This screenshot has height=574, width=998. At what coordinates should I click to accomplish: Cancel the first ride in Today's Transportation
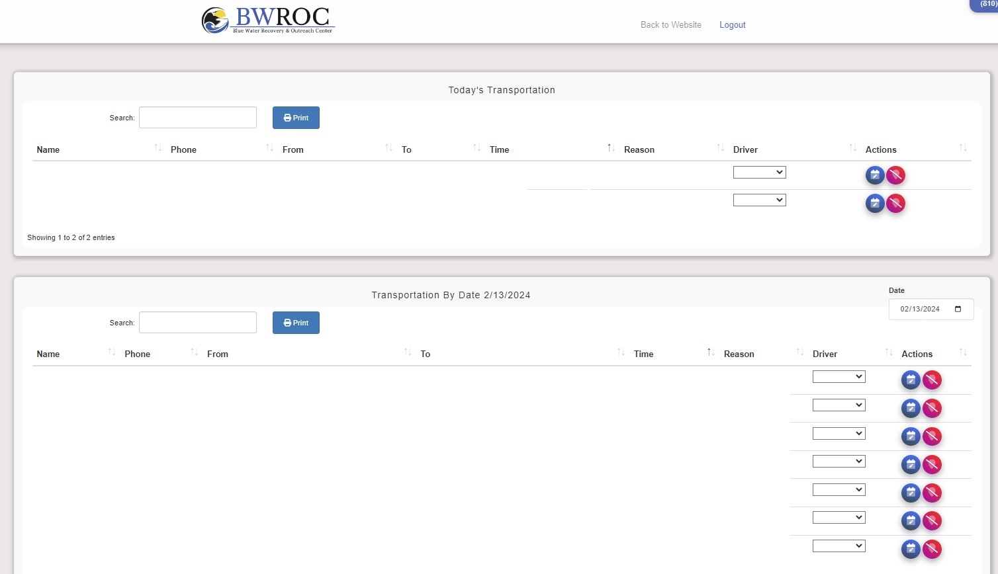click(895, 175)
